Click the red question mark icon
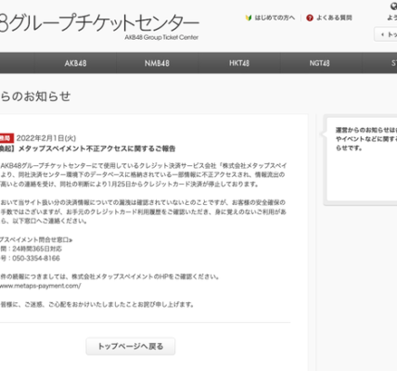Image resolution: width=397 pixels, height=371 pixels. (x=310, y=18)
